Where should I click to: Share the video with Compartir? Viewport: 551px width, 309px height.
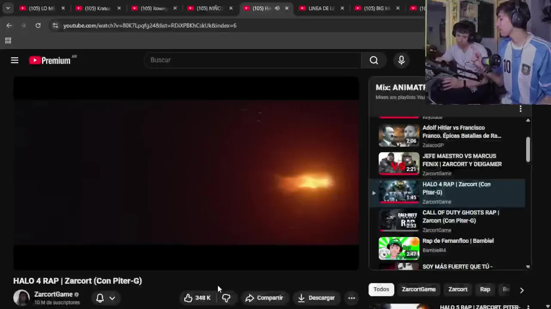tap(264, 298)
